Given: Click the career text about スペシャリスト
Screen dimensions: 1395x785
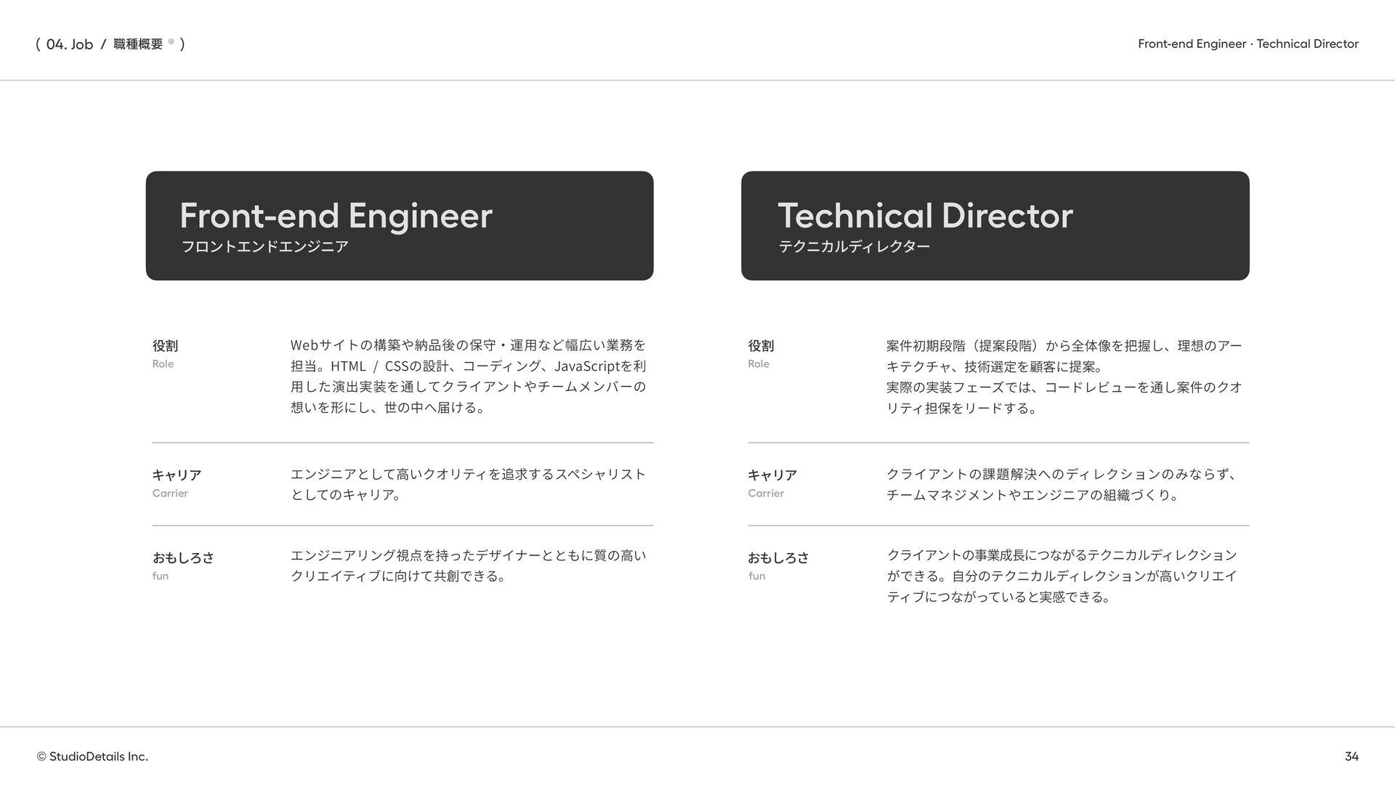Looking at the screenshot, I should (468, 484).
